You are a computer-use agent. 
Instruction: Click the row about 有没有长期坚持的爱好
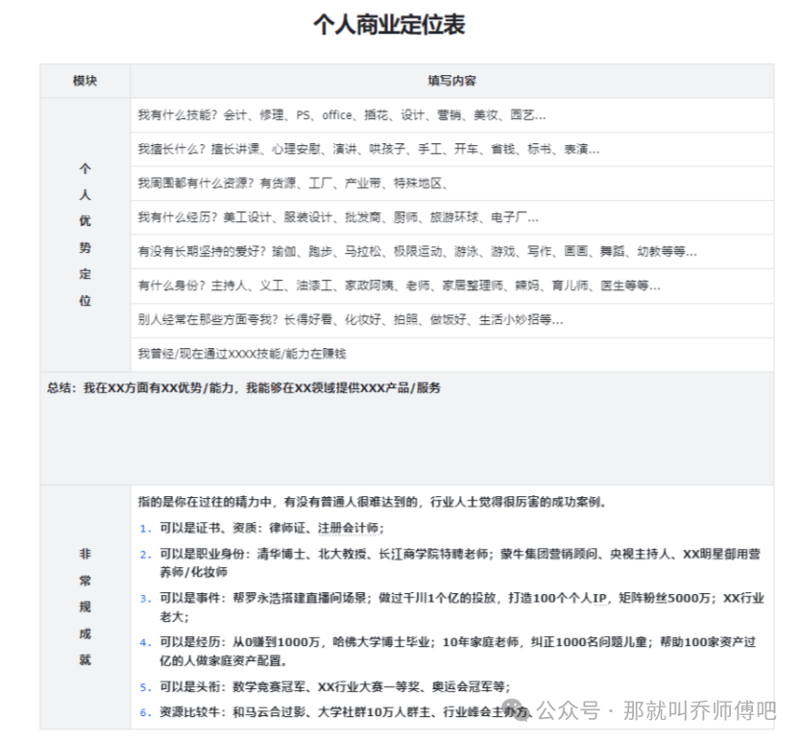(417, 252)
